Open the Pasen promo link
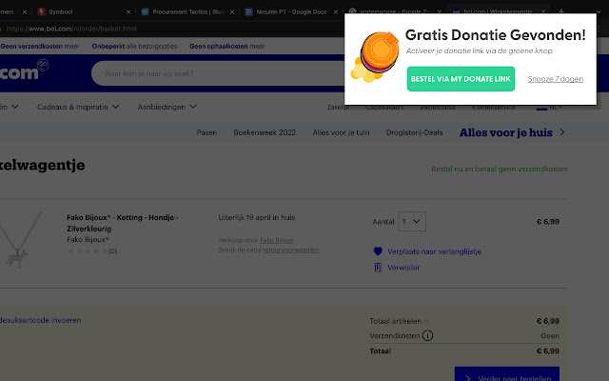This screenshot has width=609, height=381. point(206,132)
